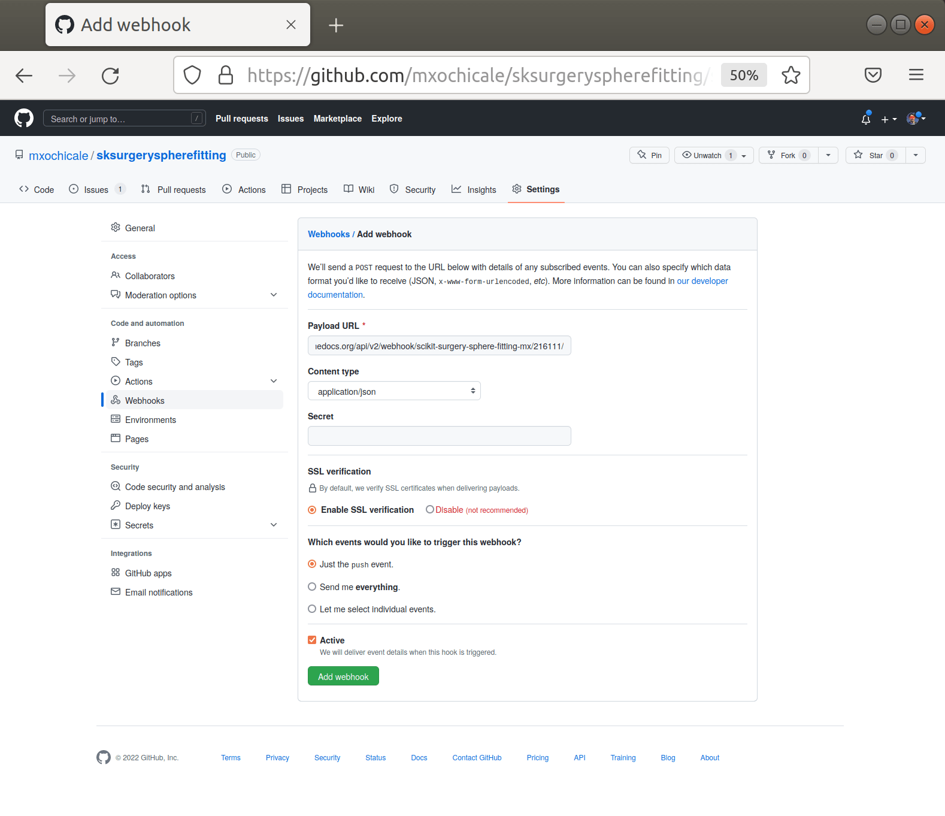This screenshot has height=816, width=945.
Task: Click into the Secret field
Action: pos(440,436)
